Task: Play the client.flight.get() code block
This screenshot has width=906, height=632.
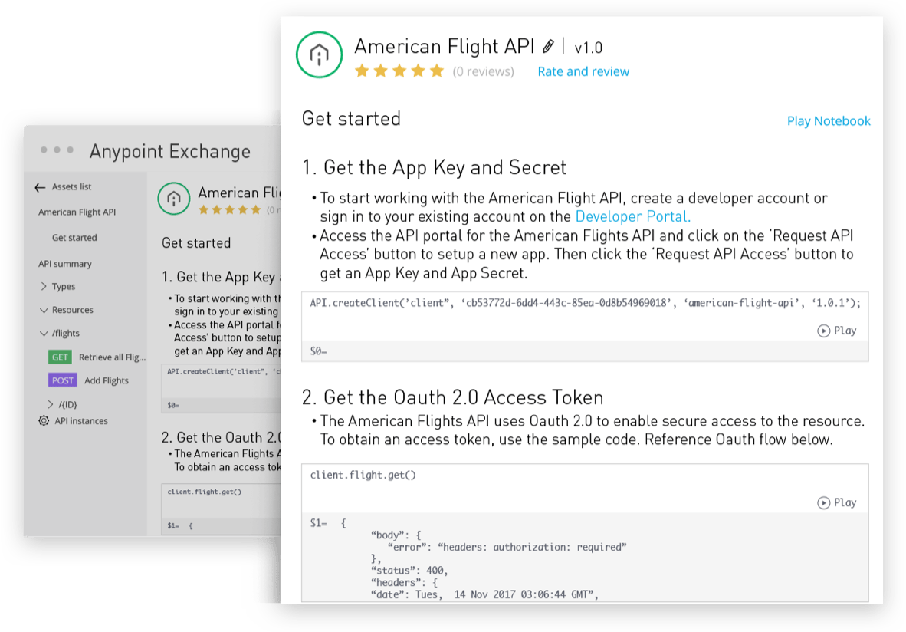Action: point(837,502)
